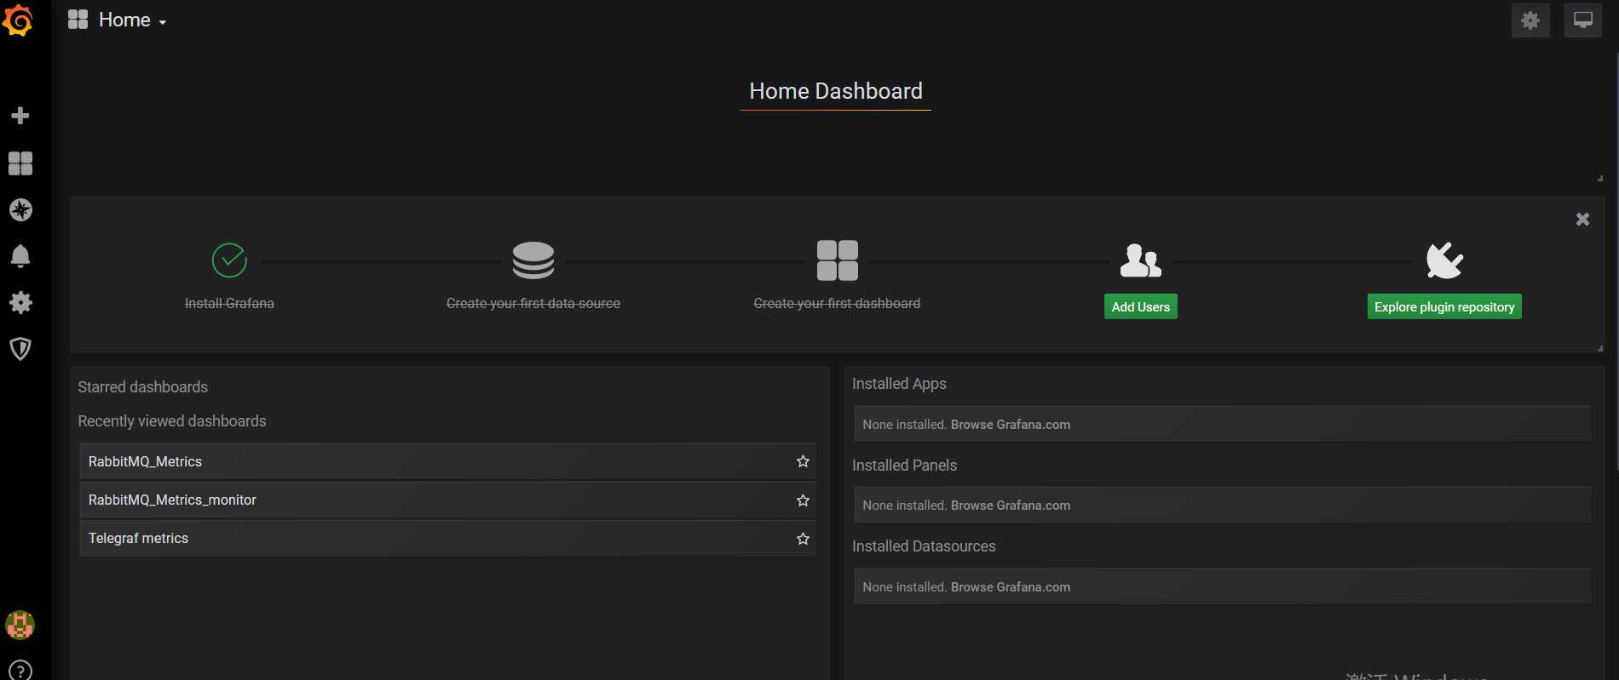The width and height of the screenshot is (1619, 680).
Task: Click the Installed Panels heading
Action: coord(904,466)
